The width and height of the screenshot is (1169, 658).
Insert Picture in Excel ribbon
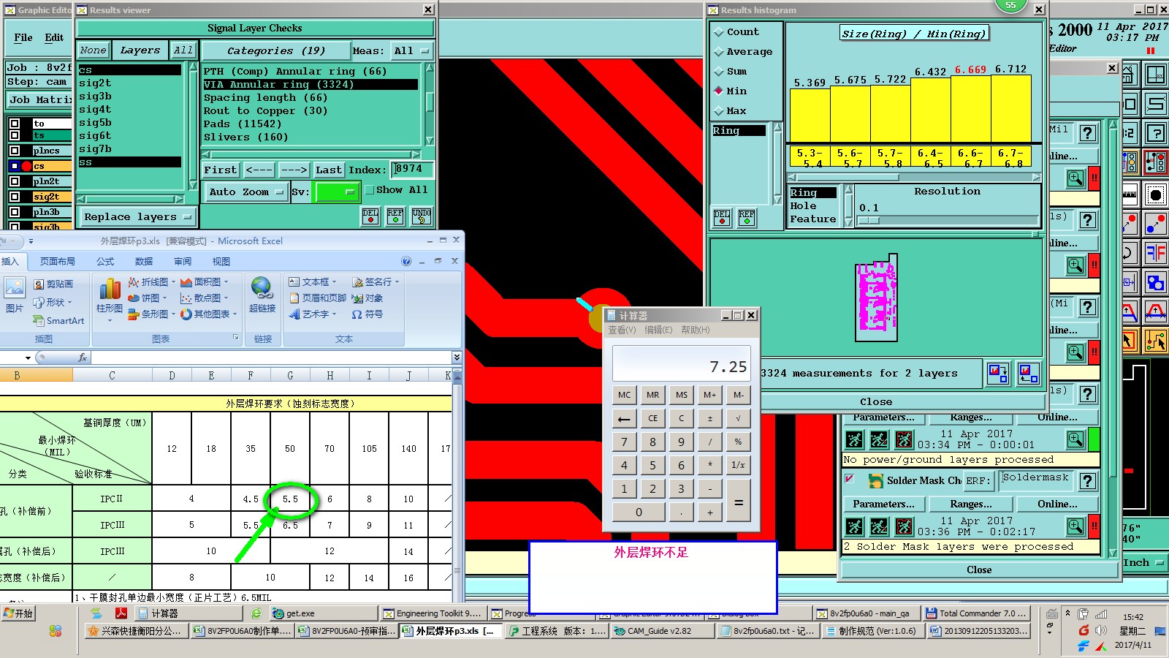(15, 295)
